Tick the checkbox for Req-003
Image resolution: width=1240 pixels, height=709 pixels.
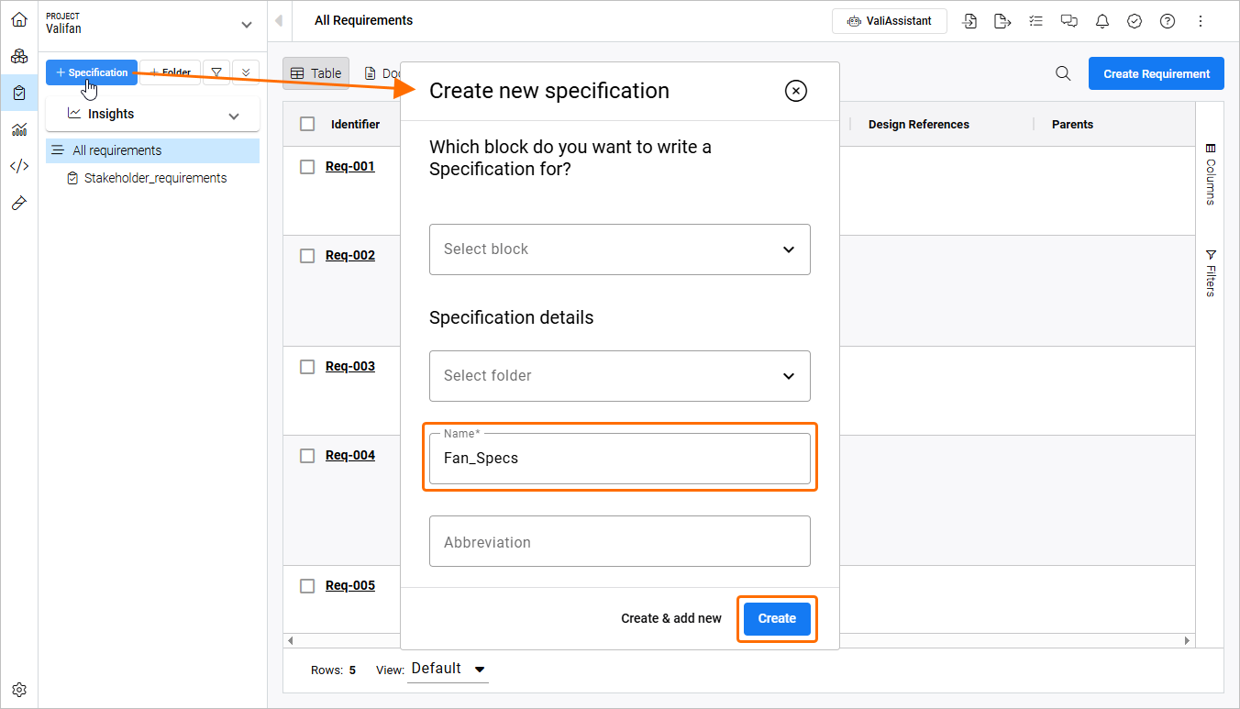coord(307,367)
